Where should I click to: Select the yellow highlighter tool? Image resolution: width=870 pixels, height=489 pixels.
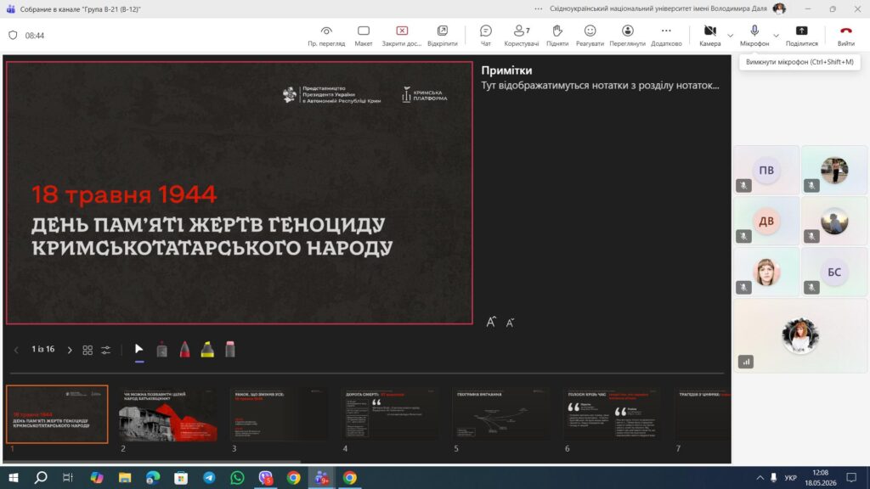(207, 349)
